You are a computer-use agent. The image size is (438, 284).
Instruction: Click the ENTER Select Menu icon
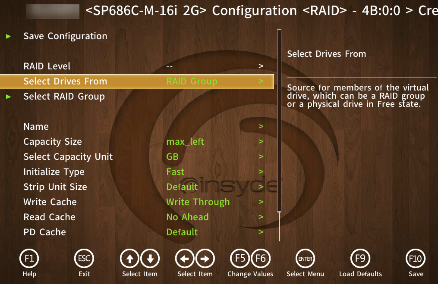click(x=306, y=259)
